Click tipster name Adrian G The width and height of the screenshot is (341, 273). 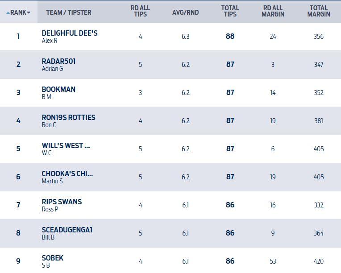pyautogui.click(x=52, y=69)
